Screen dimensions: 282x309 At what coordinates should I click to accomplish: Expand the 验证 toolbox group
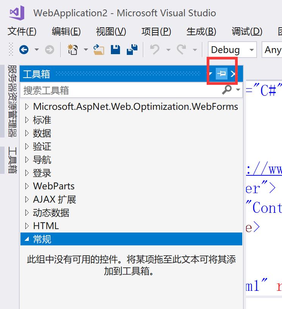(x=27, y=147)
